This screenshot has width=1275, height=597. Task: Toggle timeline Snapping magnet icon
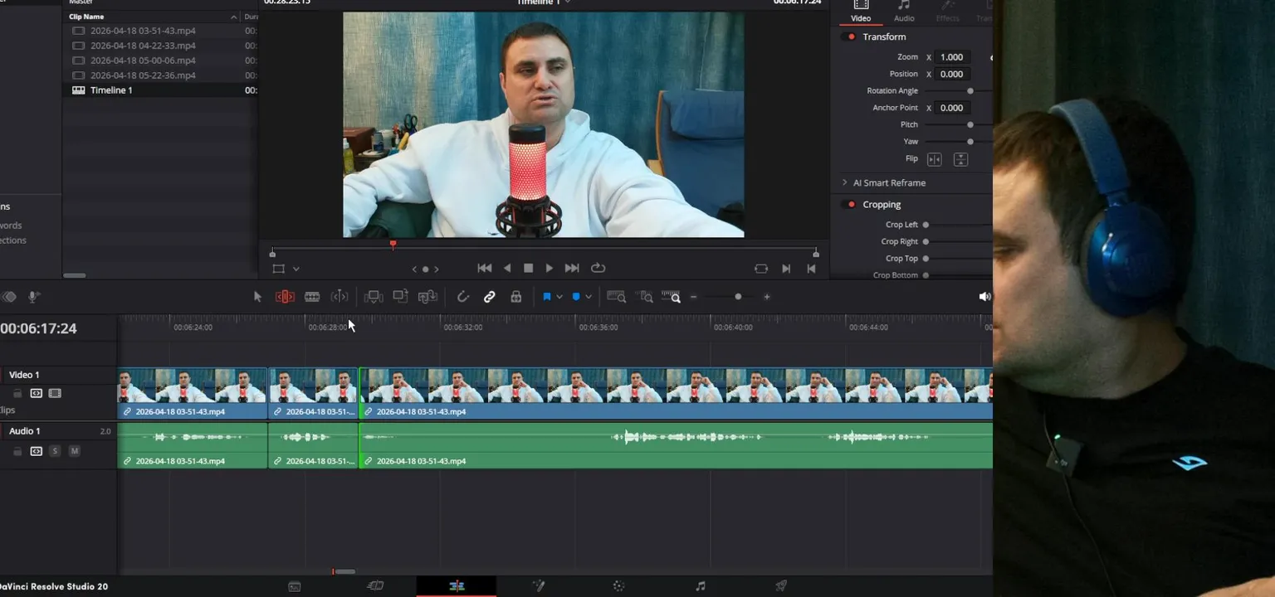click(463, 297)
